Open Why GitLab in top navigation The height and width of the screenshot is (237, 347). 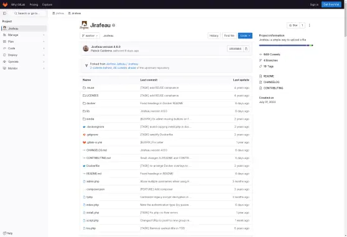click(x=18, y=4)
